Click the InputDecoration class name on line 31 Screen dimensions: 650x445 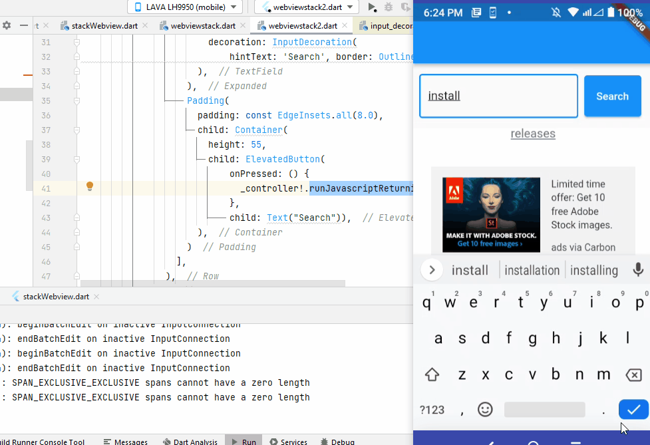click(x=312, y=43)
